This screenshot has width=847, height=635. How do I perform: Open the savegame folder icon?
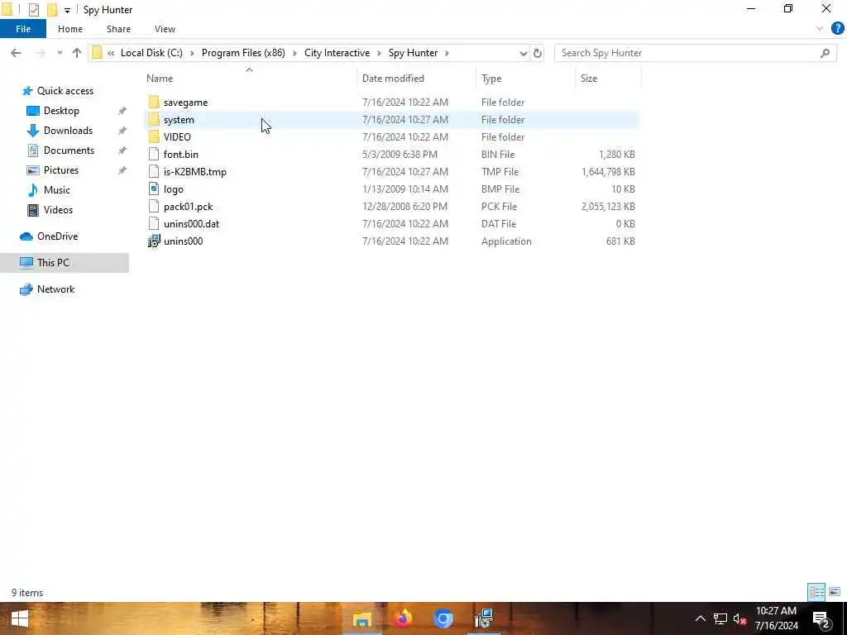pos(154,102)
